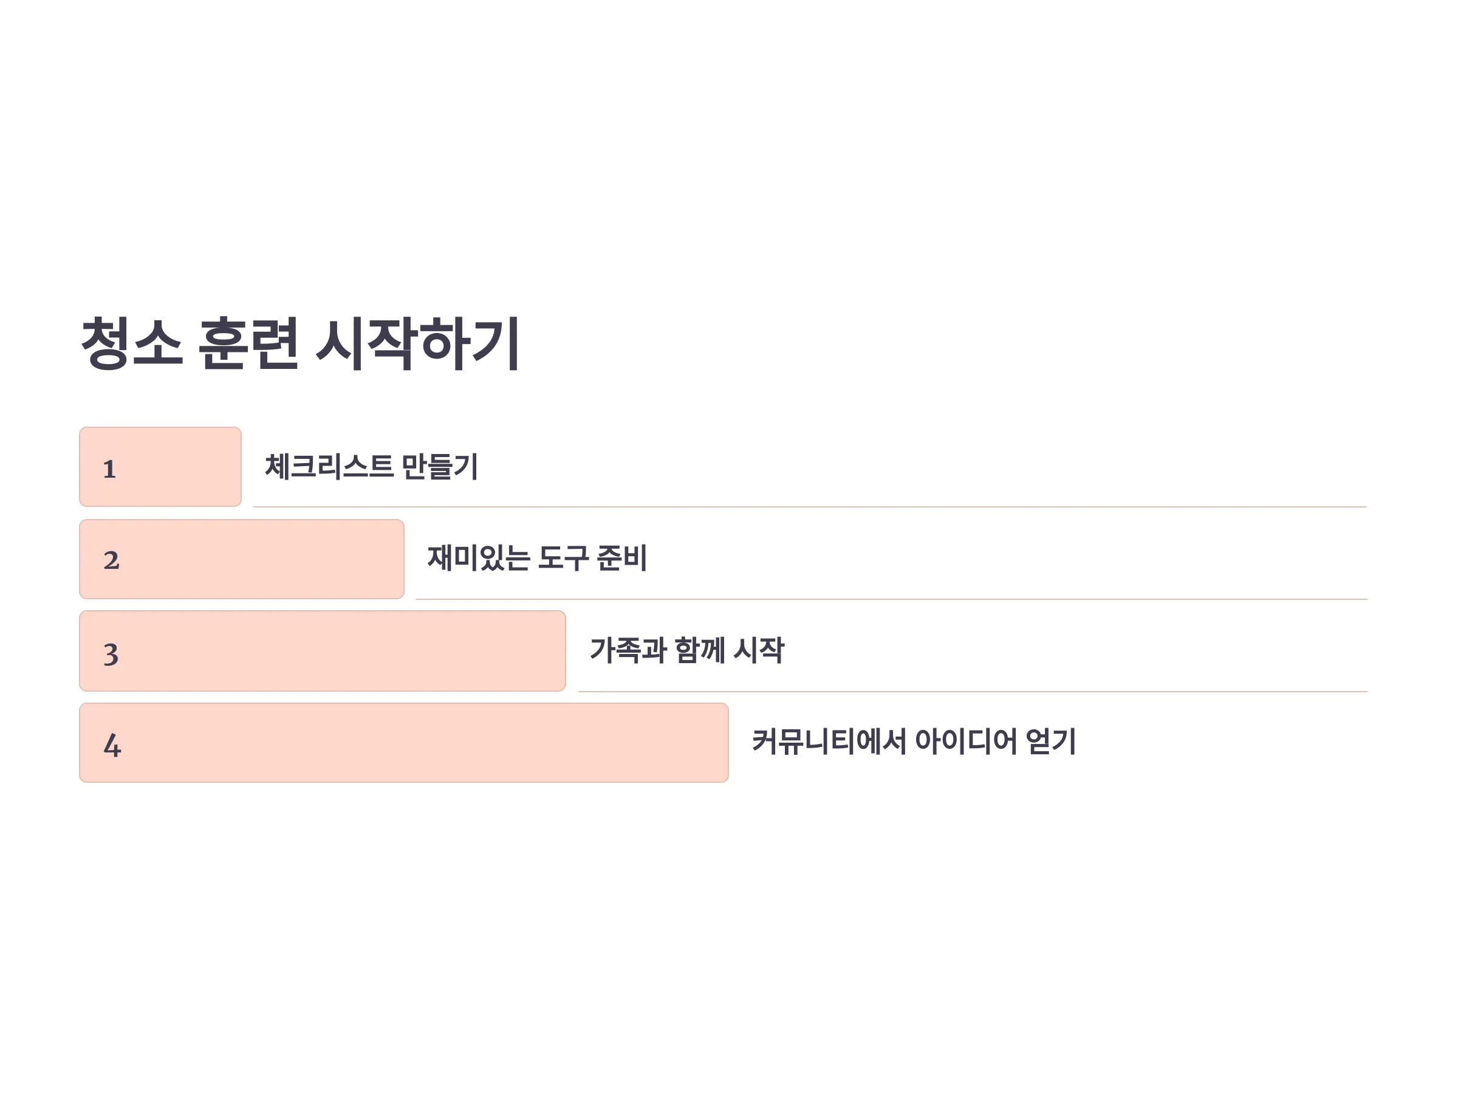Click the number 4 label
1458x1094 pixels.
coord(112,745)
